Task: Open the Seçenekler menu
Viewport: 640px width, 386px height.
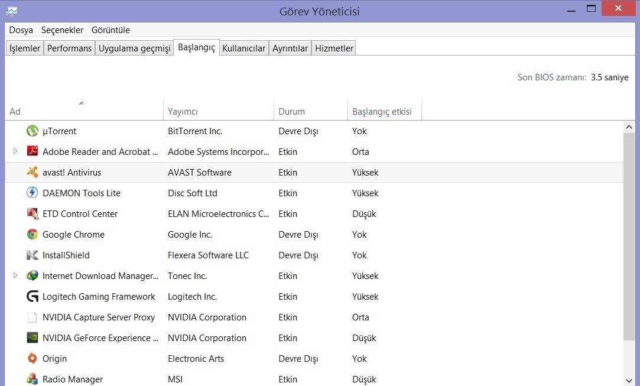Action: tap(62, 30)
